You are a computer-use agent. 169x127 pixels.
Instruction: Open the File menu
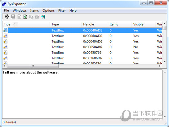pos(6,10)
